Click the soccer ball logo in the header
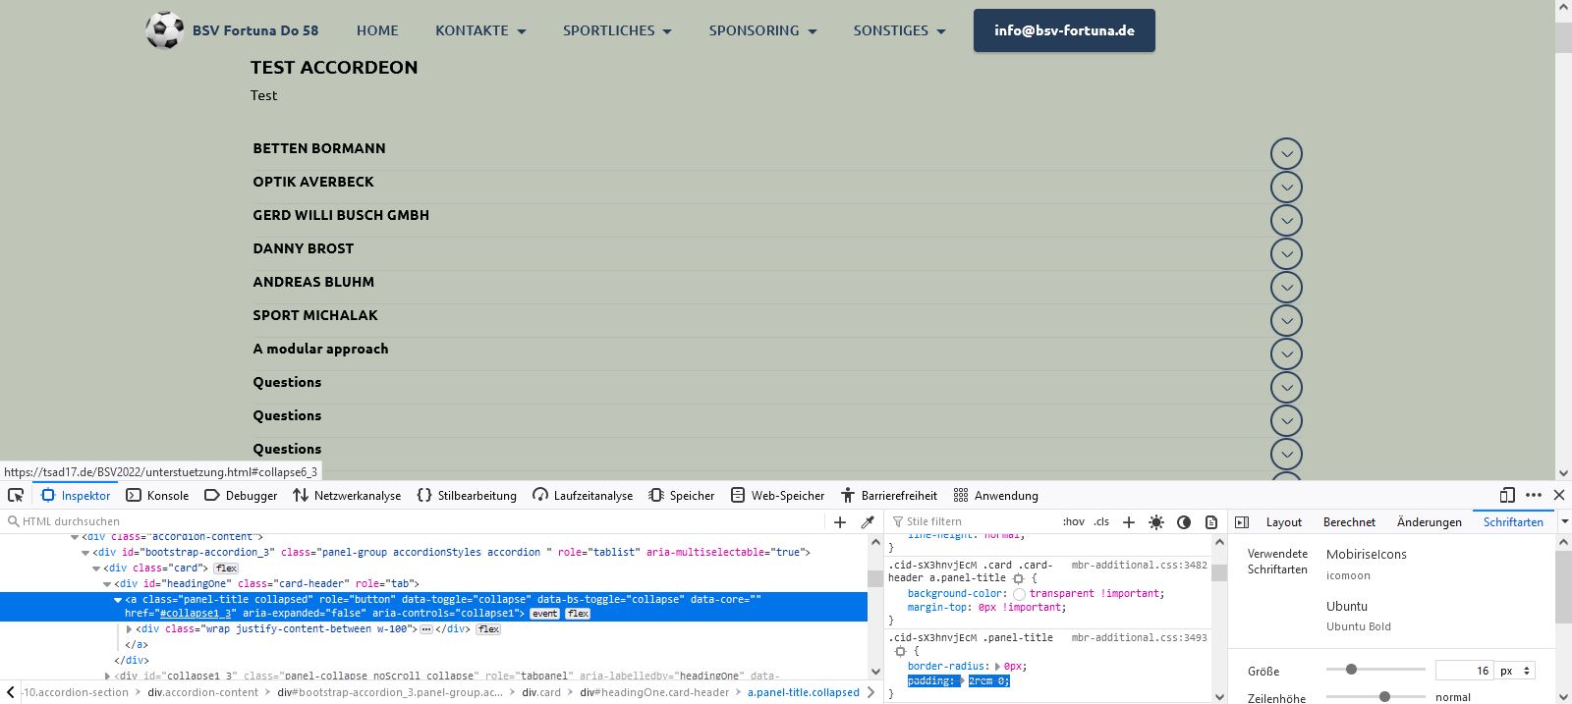The width and height of the screenshot is (1572, 704). tap(164, 30)
